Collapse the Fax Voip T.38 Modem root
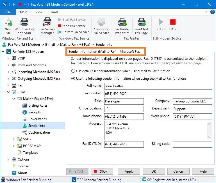 point(3,52)
